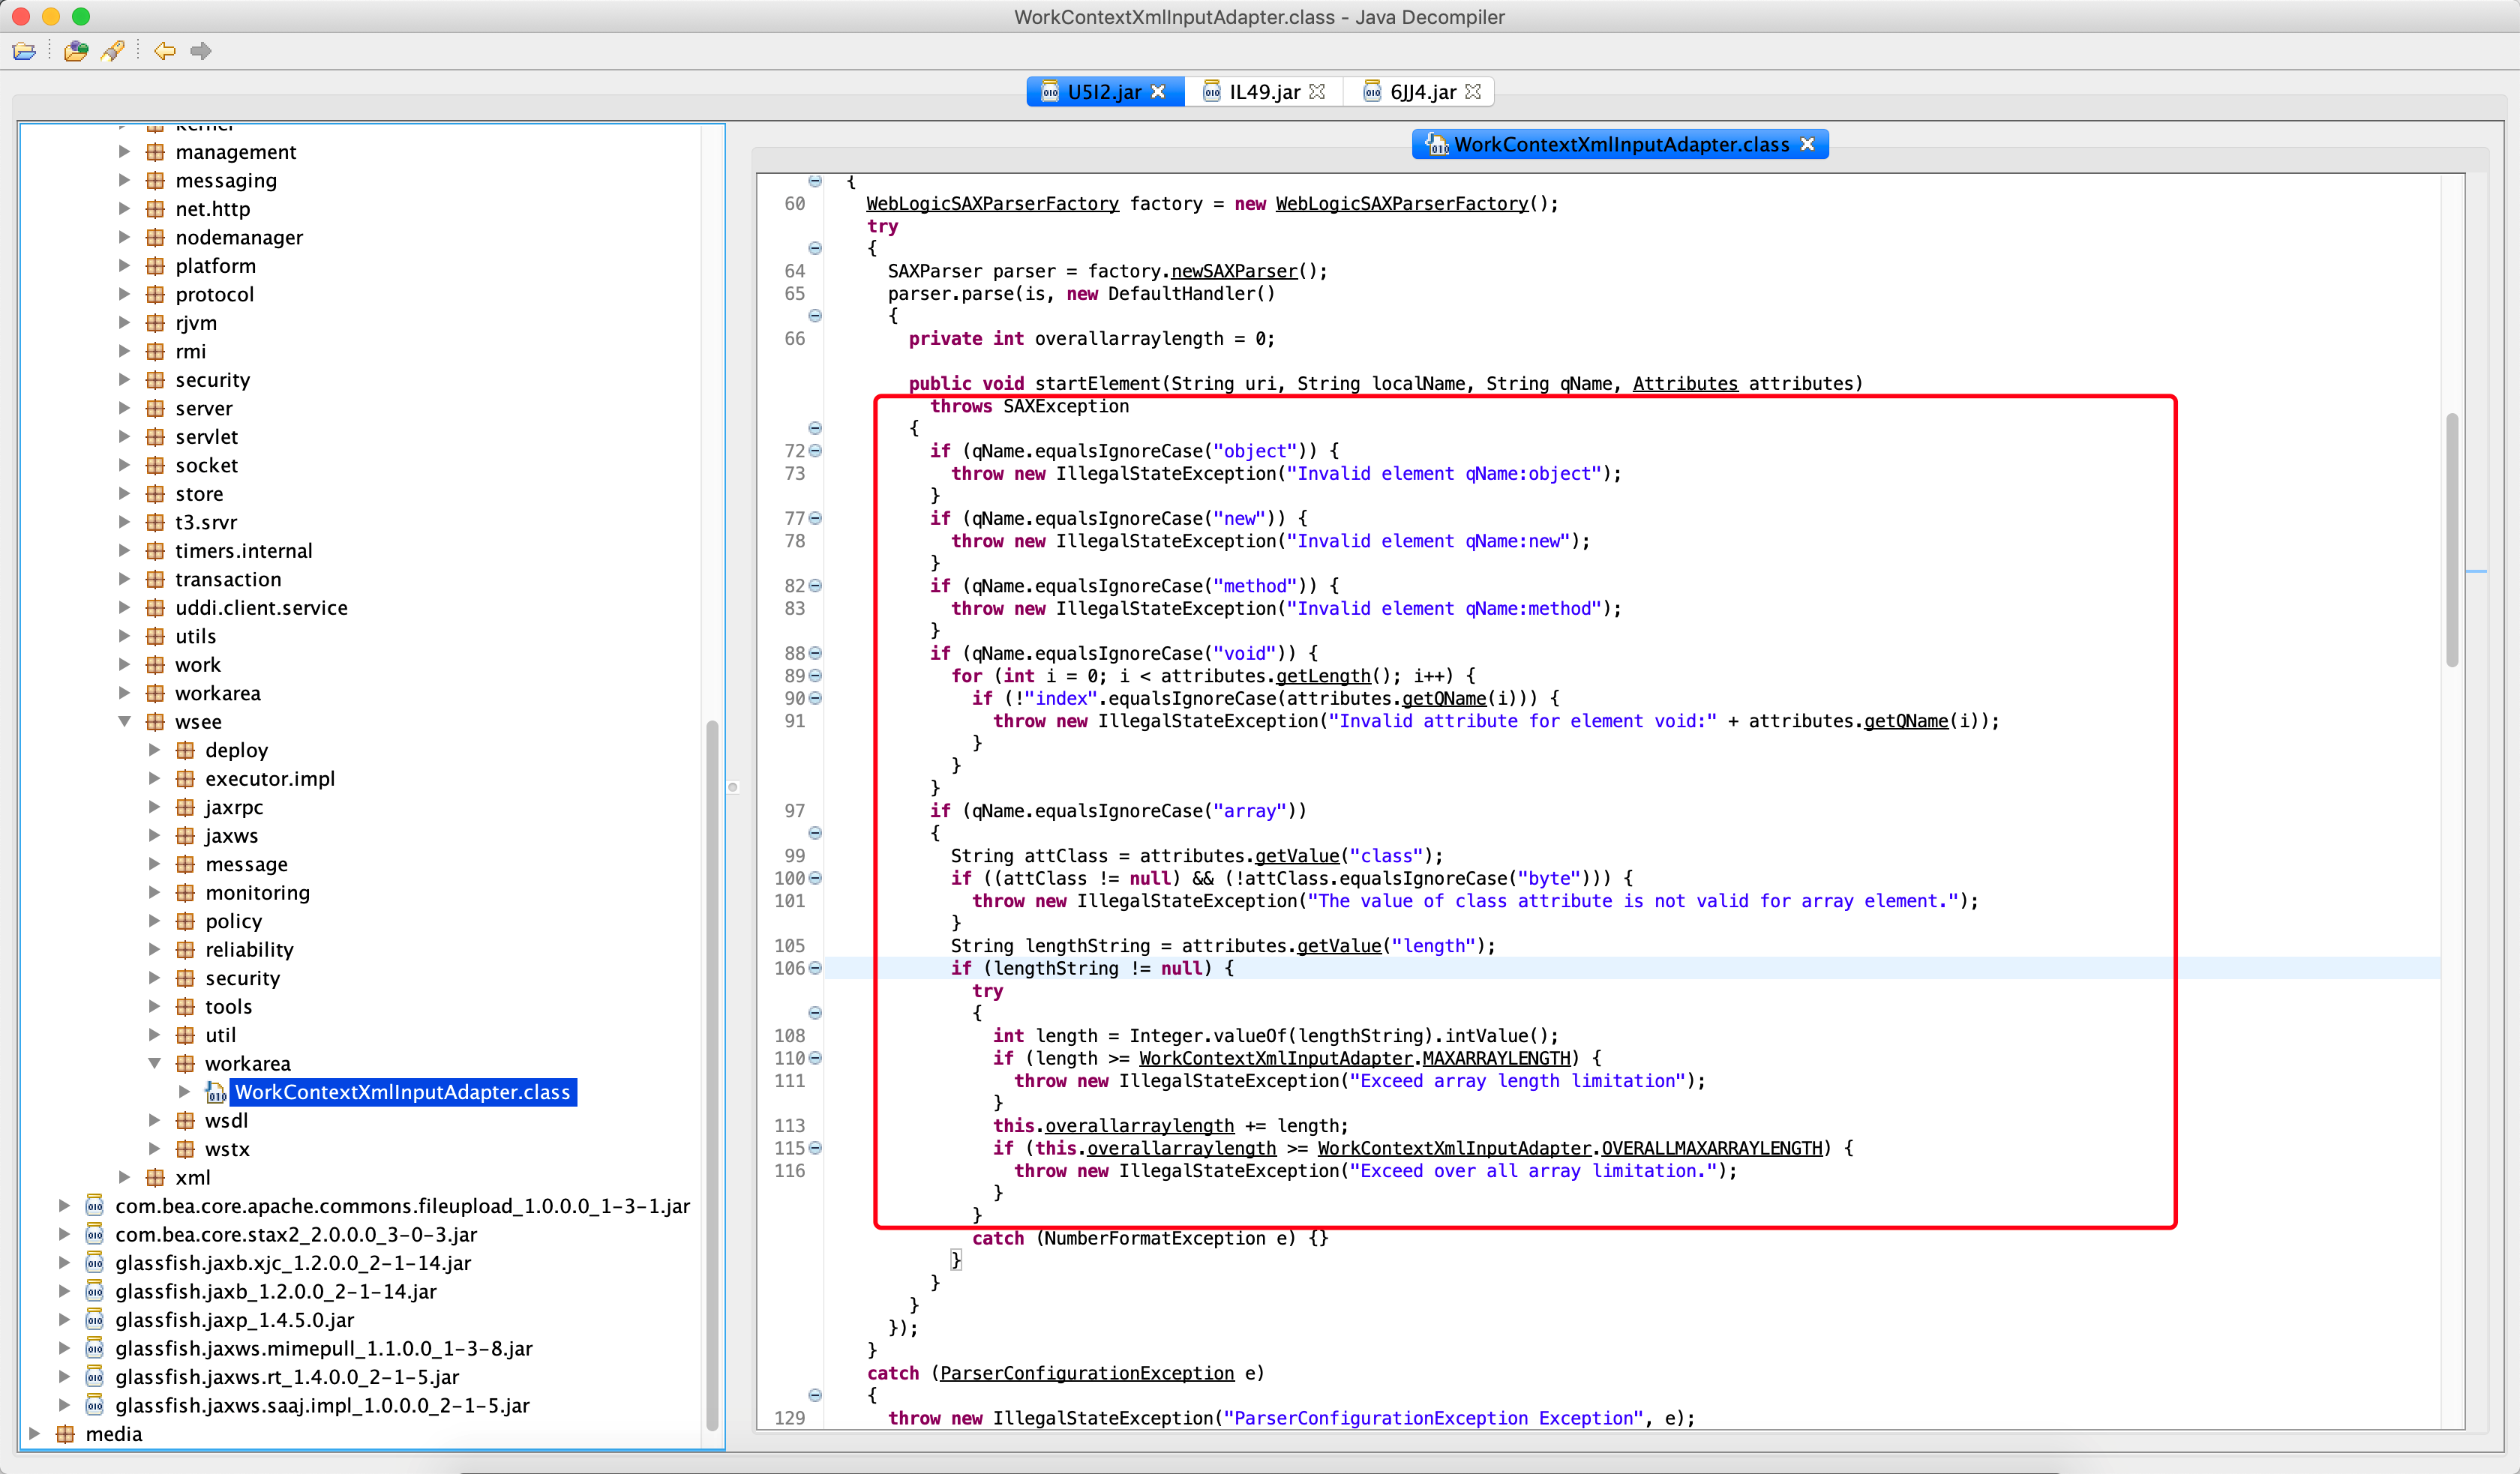Collapse the wsee package node
The width and height of the screenshot is (2520, 1474).
pos(125,721)
